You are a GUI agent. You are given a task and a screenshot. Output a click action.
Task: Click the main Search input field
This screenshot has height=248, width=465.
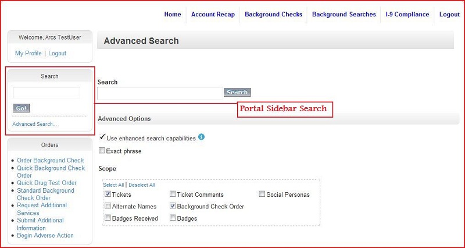(160, 93)
